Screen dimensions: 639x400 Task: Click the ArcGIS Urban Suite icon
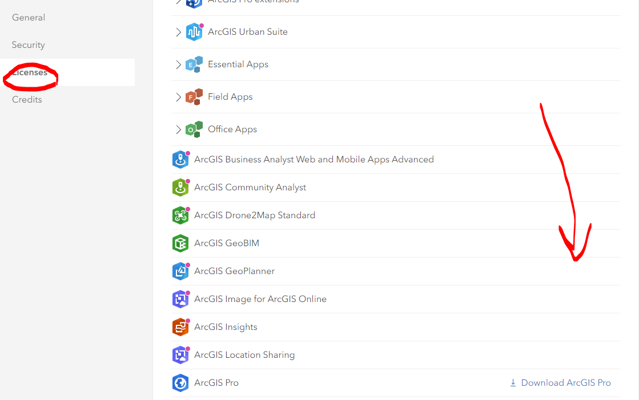pyautogui.click(x=194, y=32)
